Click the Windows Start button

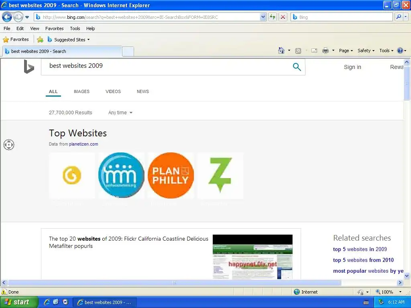pyautogui.click(x=18, y=302)
